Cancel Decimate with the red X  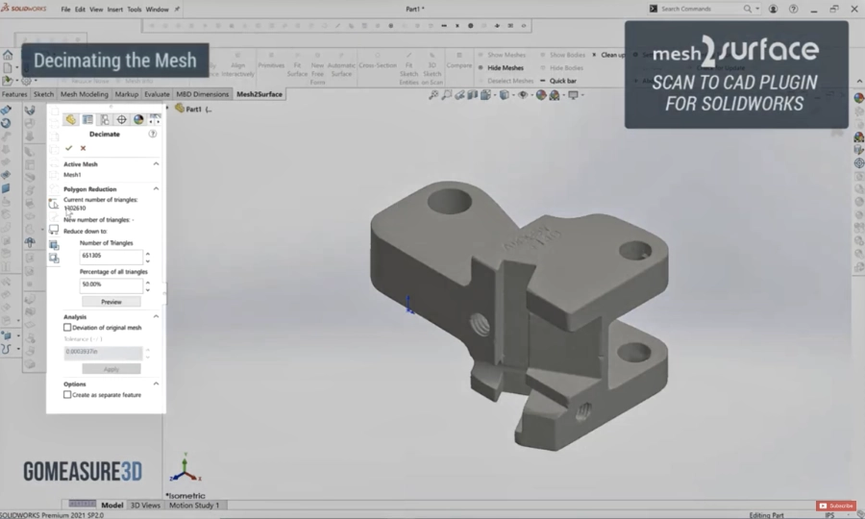83,148
